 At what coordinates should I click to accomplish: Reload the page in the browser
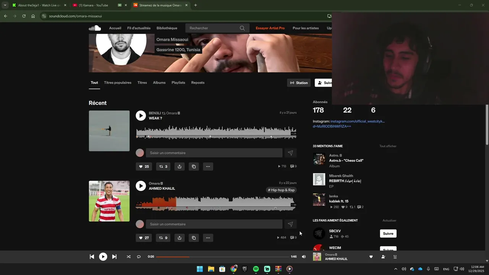click(24, 16)
